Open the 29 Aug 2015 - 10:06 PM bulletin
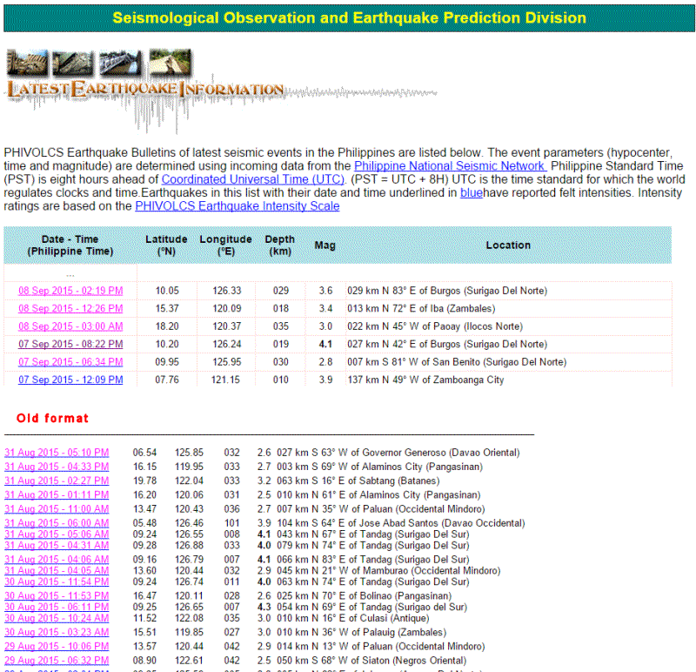 coord(57,647)
